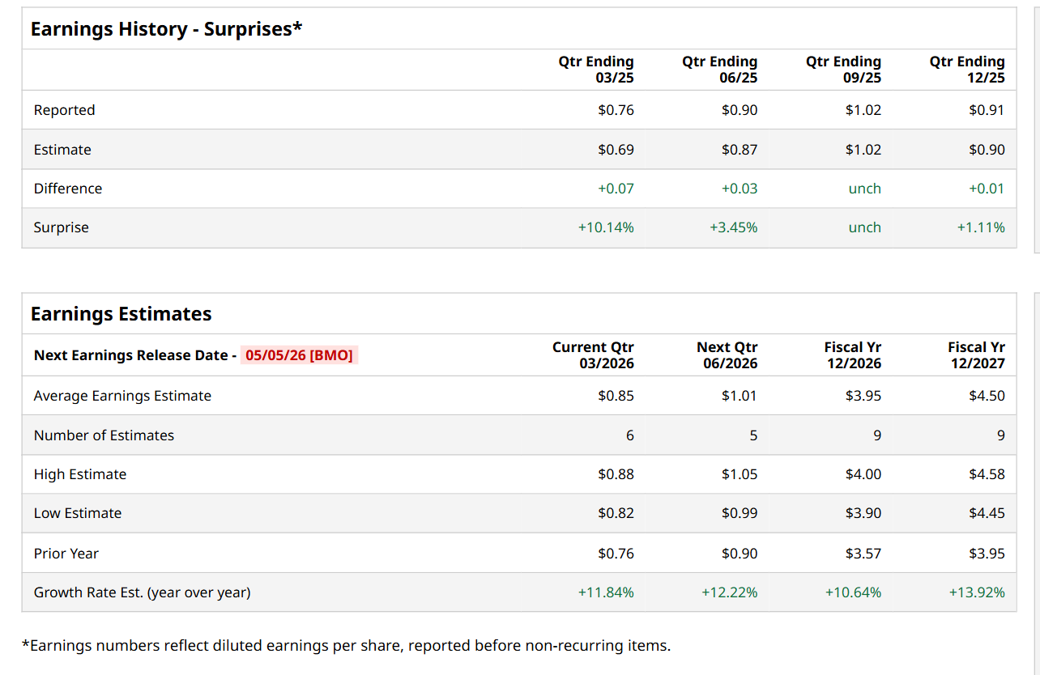Viewport: 1040px width, 675px height.
Task: Select the Average Earnings Estimate row label
Action: (122, 396)
